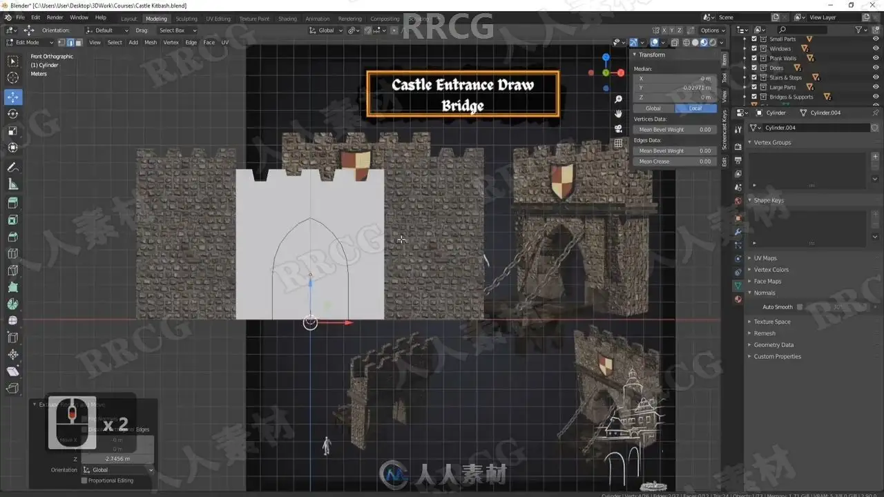Activate the Rotate tool
This screenshot has width=884, height=497.
13,114
